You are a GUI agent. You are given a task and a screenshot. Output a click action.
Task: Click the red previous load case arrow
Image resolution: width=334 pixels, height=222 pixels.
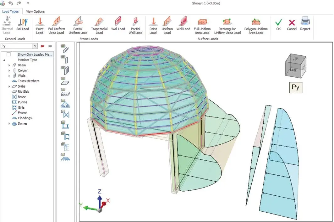click(x=42, y=46)
